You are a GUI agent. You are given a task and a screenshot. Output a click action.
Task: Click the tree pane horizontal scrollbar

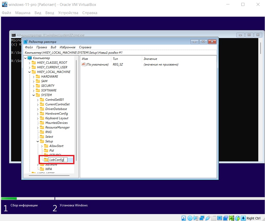point(49,176)
